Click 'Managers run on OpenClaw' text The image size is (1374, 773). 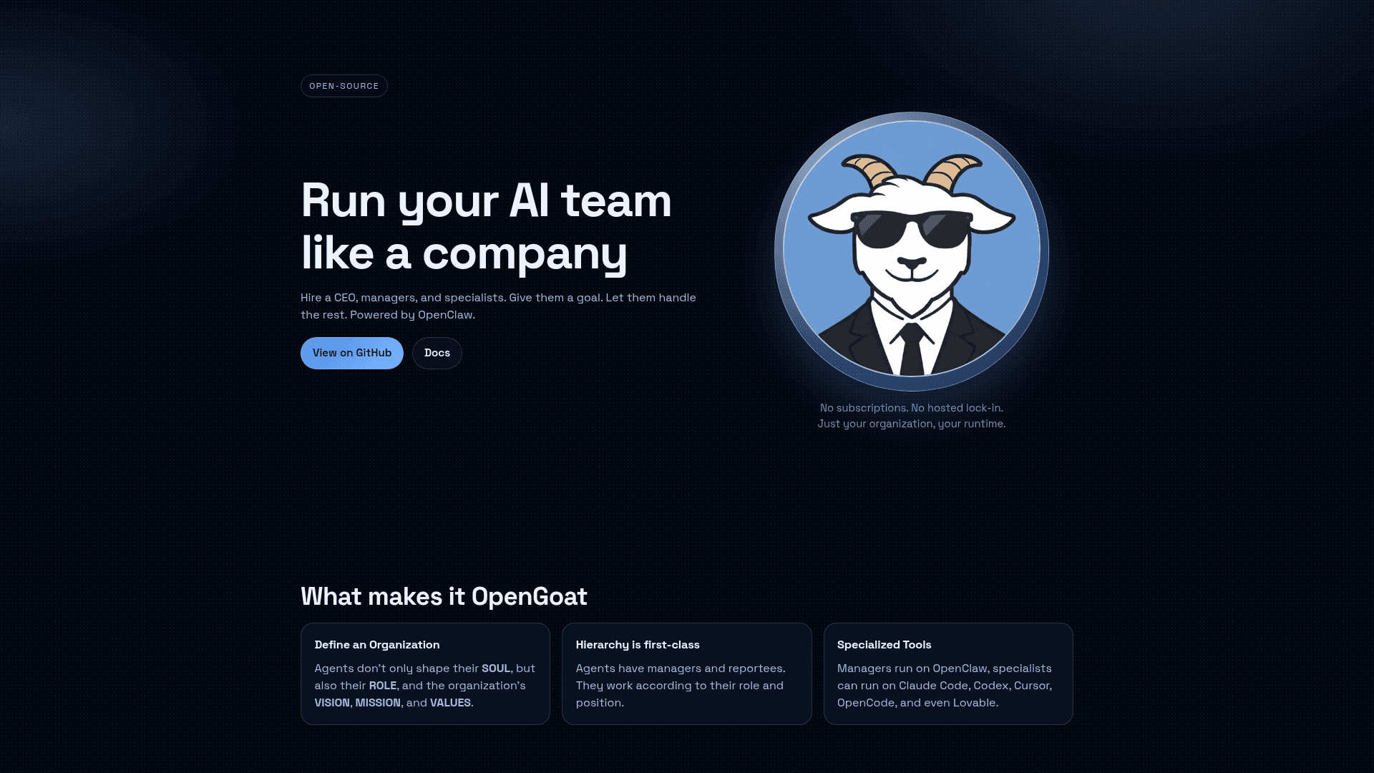912,669
